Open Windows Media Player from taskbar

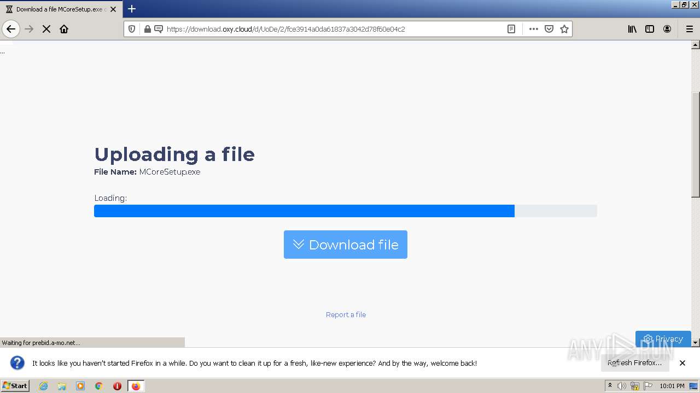[80, 386]
